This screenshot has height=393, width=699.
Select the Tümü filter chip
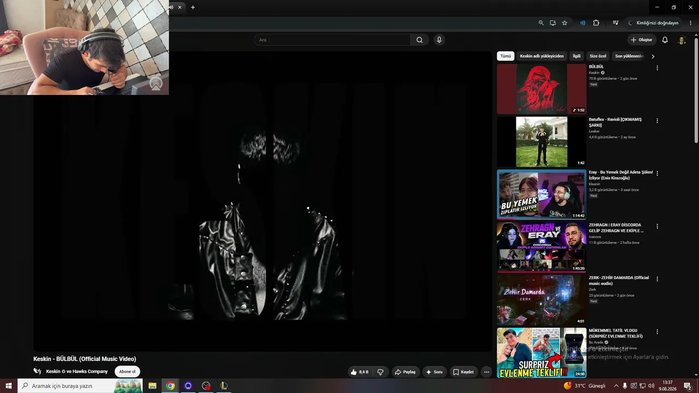point(506,56)
